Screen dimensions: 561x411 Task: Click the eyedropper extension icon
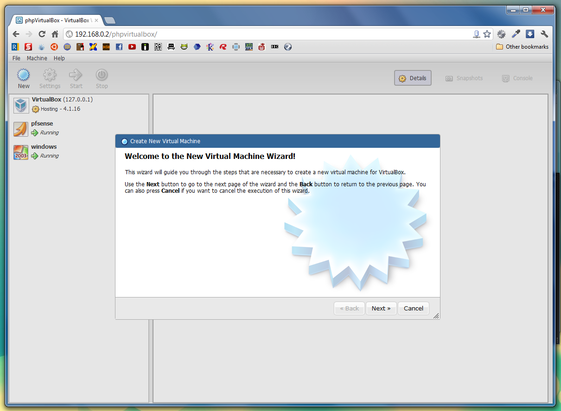click(516, 34)
